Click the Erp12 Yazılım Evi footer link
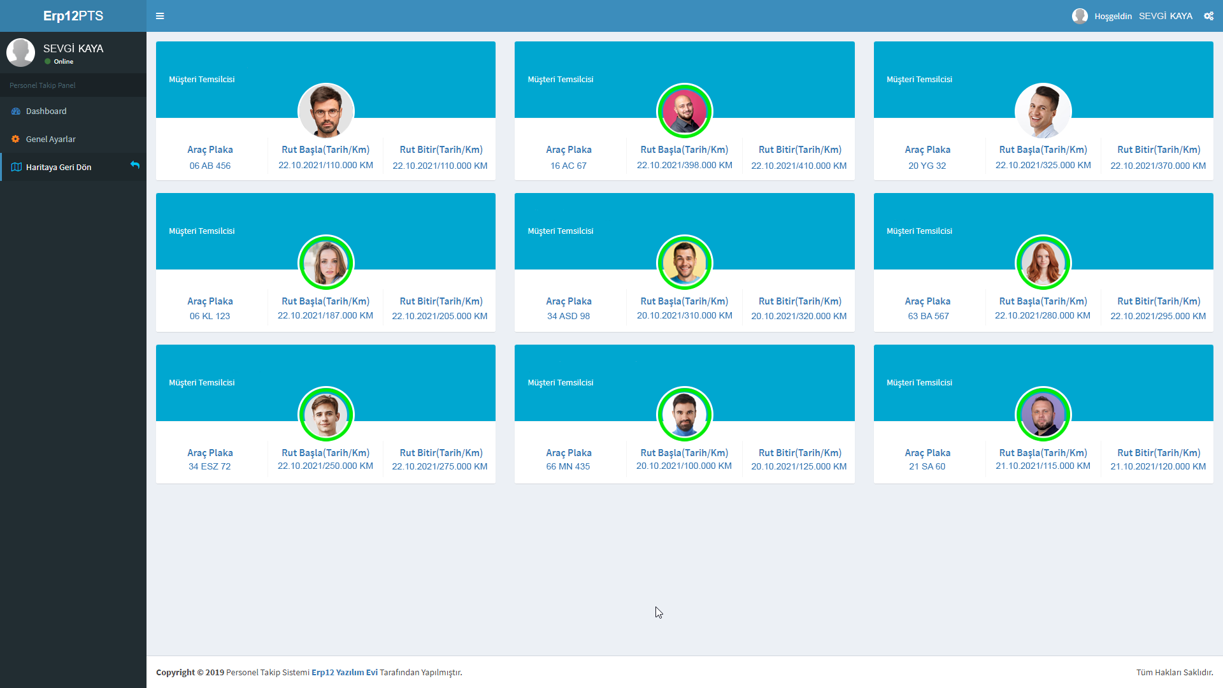 point(344,672)
